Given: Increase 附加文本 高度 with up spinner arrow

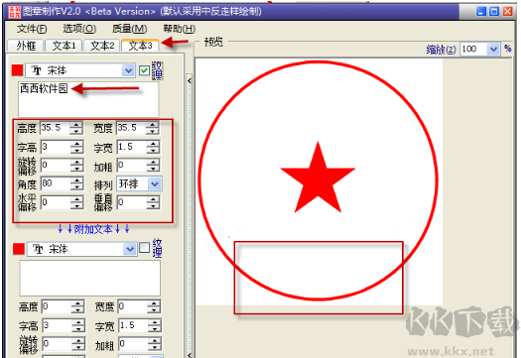Looking at the screenshot, I should 77,303.
